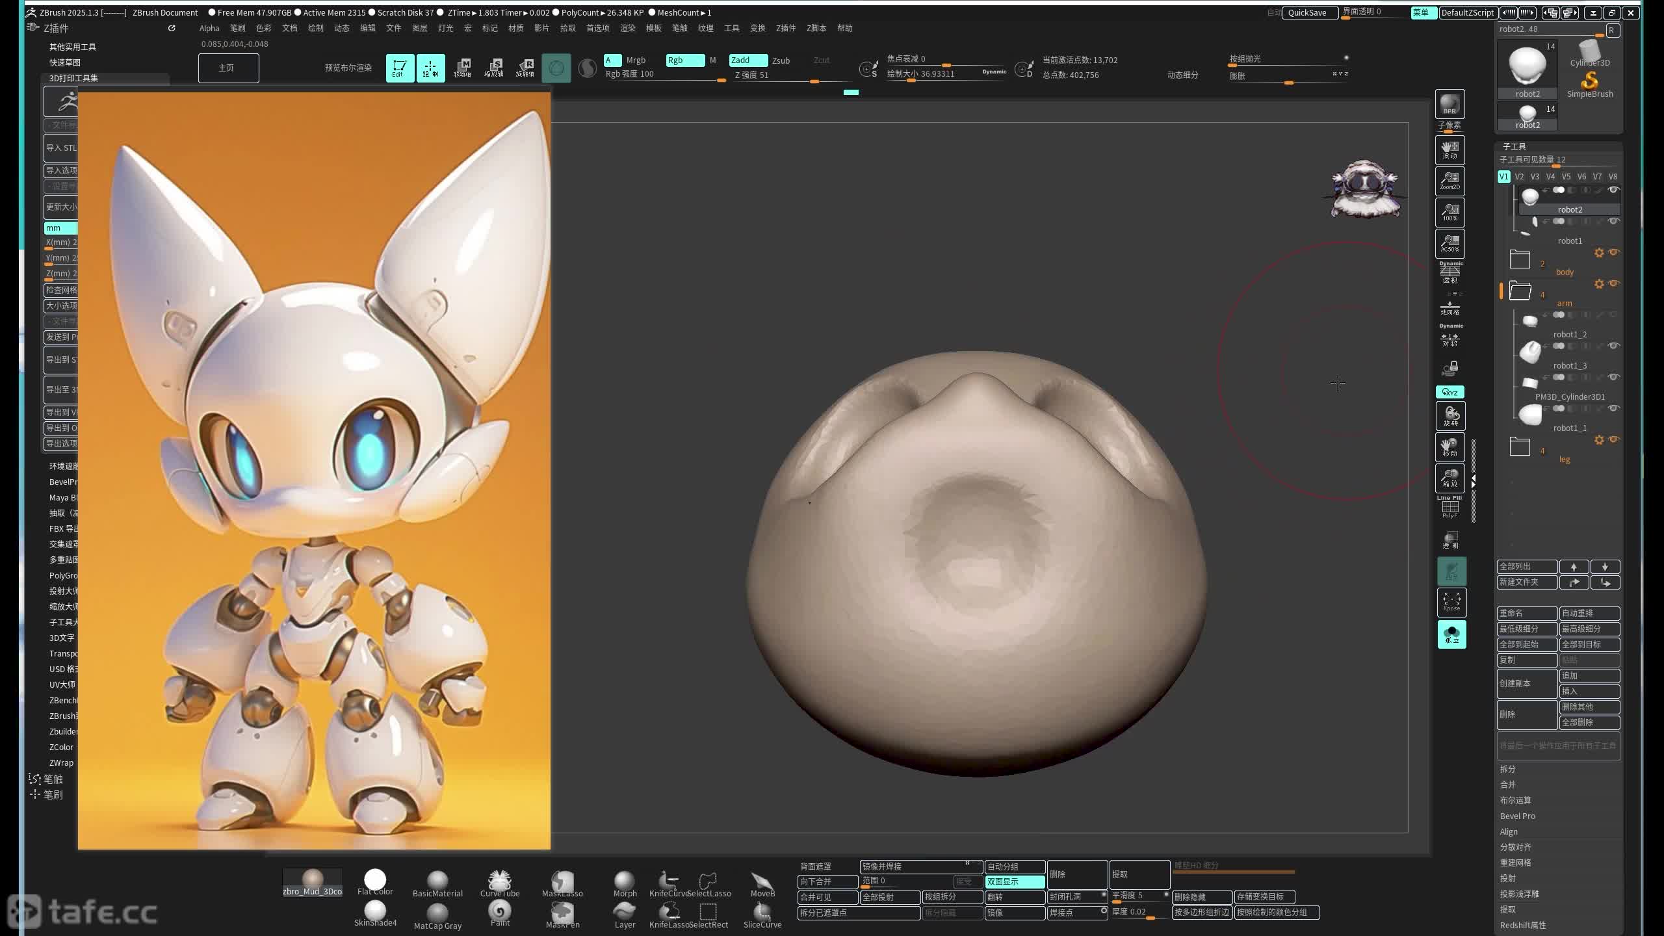1664x936 pixels.
Task: Open the Material (材质) menu
Action: [x=515, y=28]
